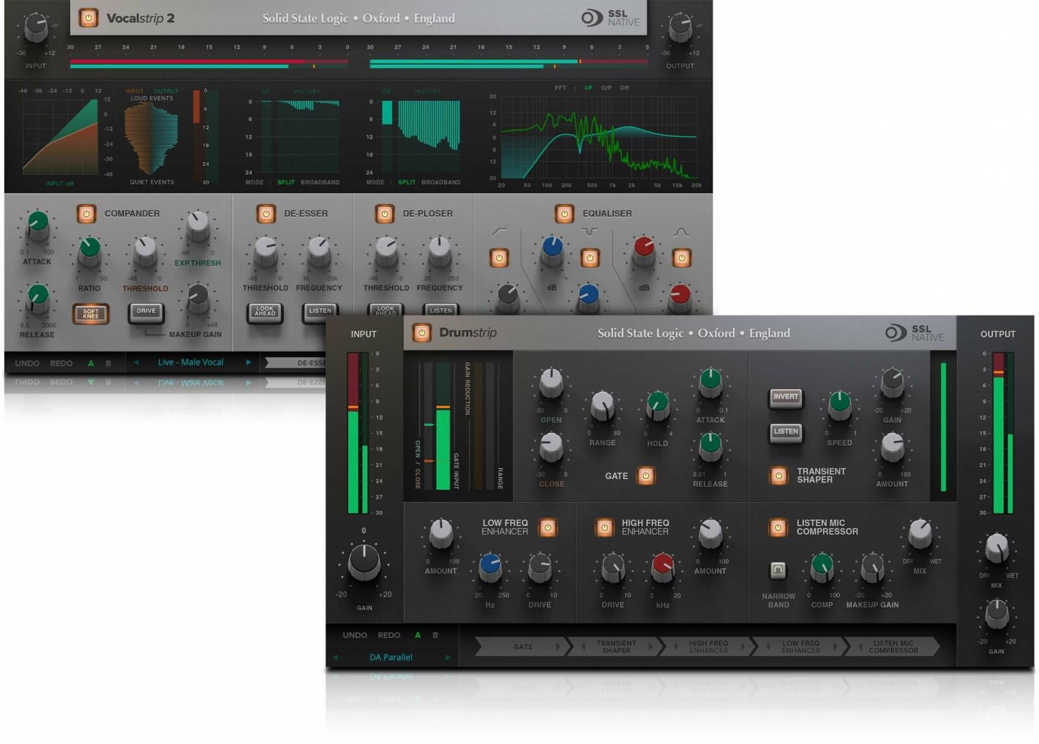
Task: Click the De-Esser Listen button
Action: pyautogui.click(x=320, y=312)
